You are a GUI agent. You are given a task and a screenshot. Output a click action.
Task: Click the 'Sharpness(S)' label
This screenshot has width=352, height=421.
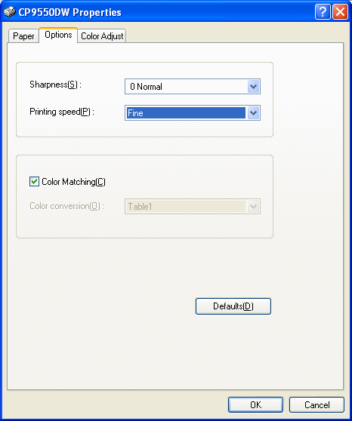(x=55, y=85)
